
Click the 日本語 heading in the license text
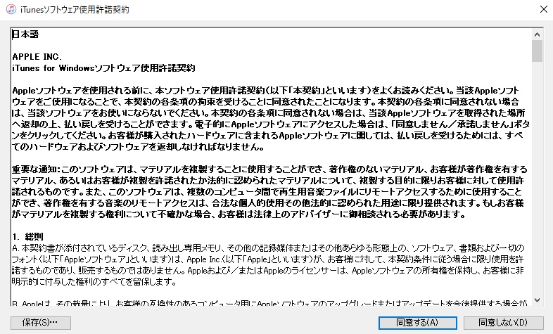coord(26,34)
